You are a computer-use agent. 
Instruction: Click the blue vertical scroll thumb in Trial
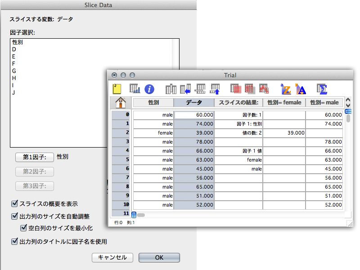(348, 111)
